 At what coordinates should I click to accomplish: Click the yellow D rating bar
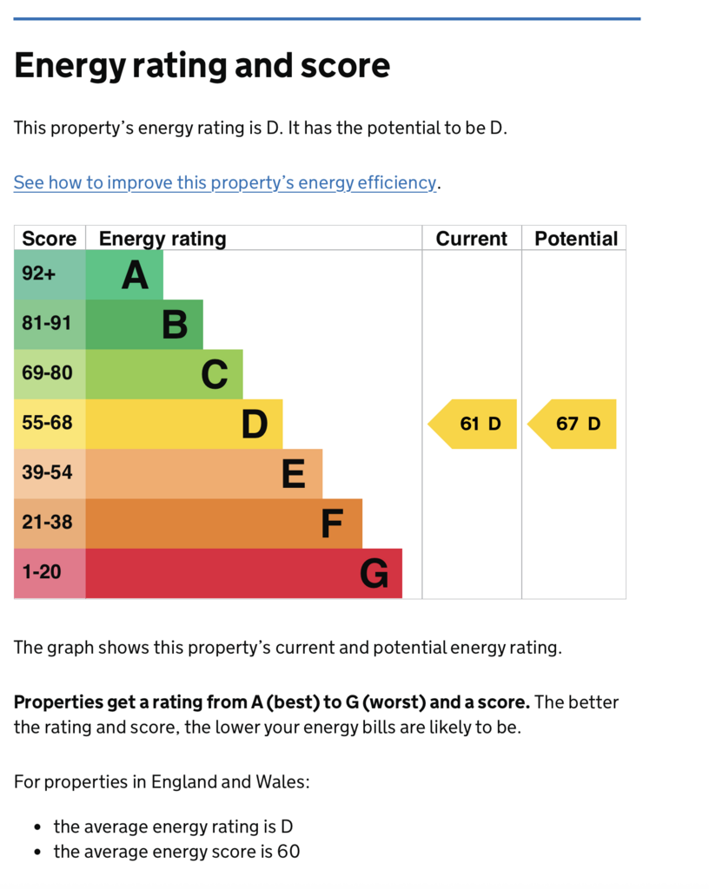coord(184,424)
